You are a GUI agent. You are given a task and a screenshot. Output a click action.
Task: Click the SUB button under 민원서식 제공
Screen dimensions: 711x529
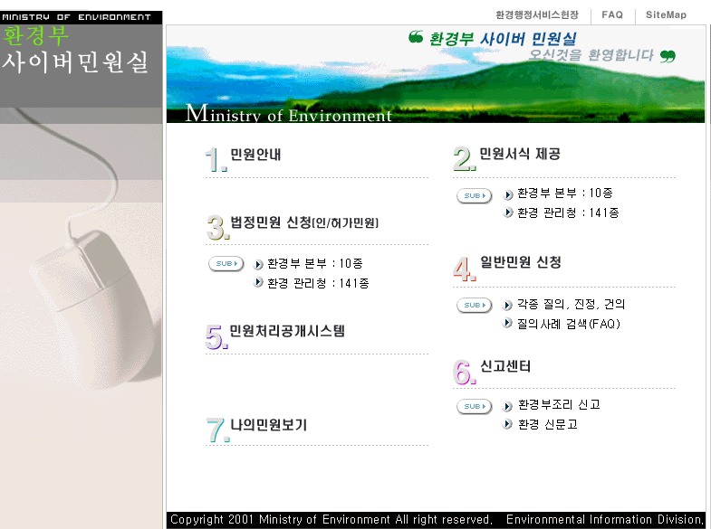point(475,195)
